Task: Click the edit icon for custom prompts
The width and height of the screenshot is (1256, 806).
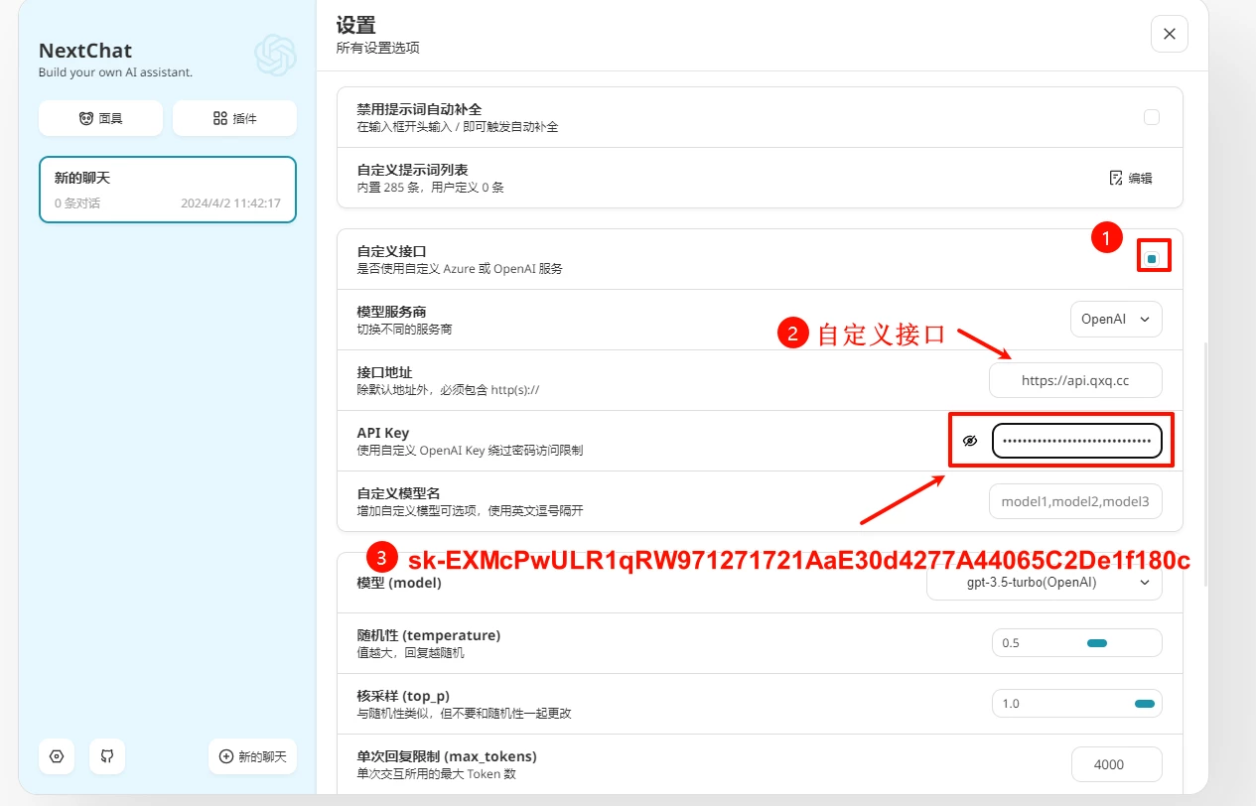Action: pos(1130,178)
